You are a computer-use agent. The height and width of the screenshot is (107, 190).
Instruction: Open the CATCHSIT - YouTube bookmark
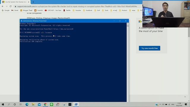pyautogui.click(x=53, y=10)
